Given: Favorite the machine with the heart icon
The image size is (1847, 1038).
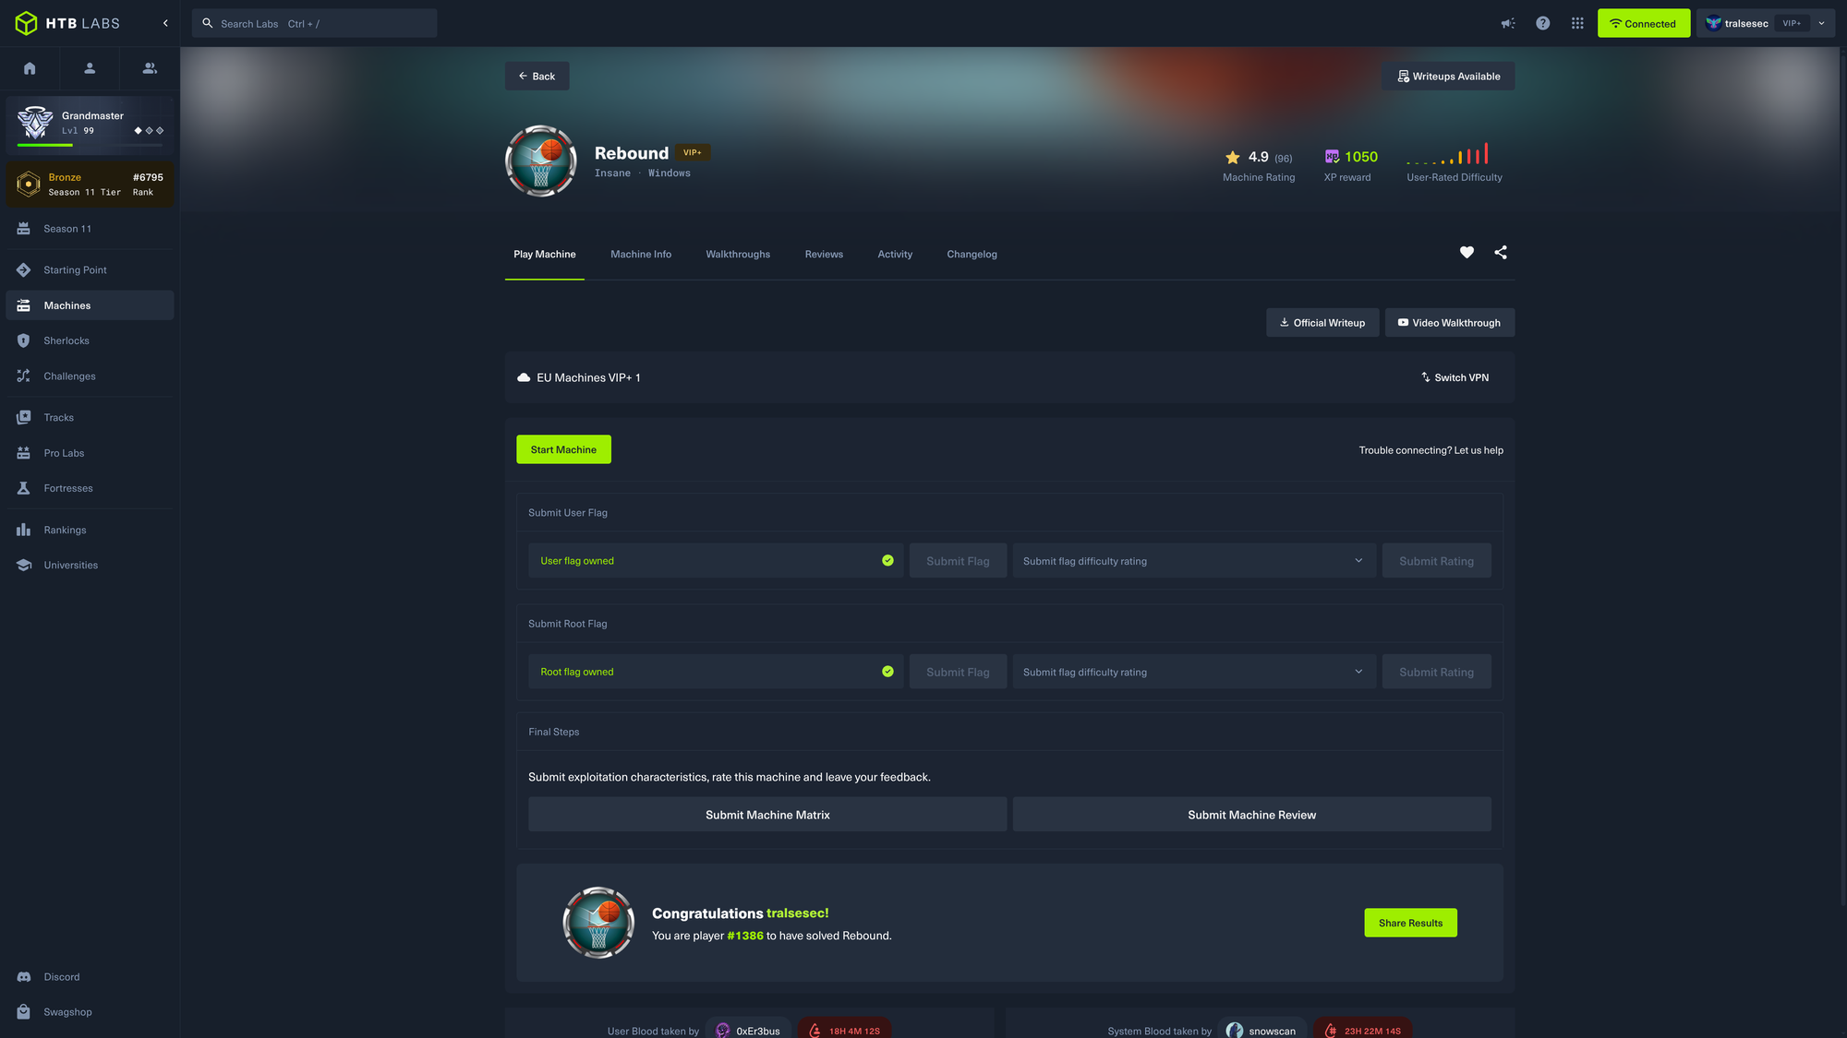Looking at the screenshot, I should (x=1467, y=253).
